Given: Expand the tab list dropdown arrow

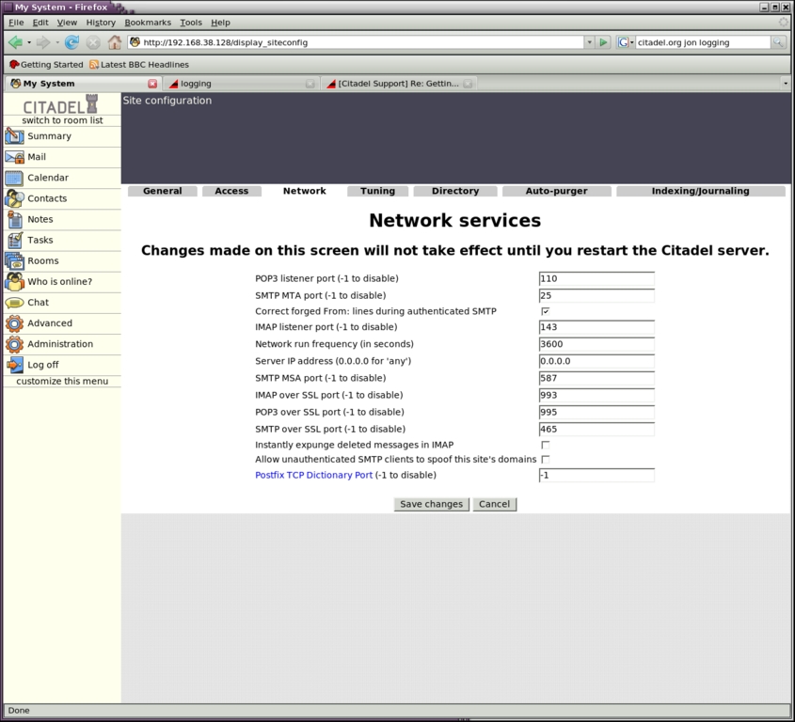Looking at the screenshot, I should pos(786,84).
